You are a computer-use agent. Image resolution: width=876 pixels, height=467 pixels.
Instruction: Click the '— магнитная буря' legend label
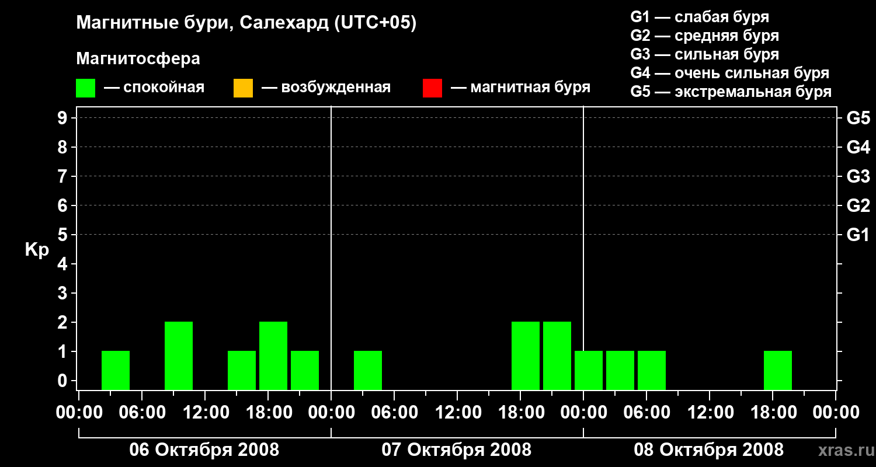(x=521, y=88)
